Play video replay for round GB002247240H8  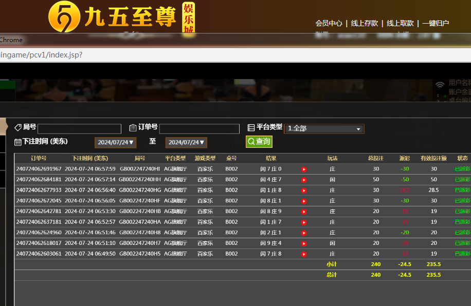303,233
